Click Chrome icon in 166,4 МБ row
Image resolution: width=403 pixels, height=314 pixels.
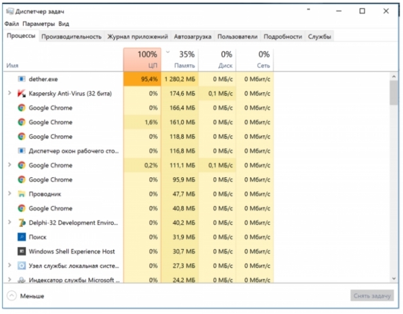point(22,108)
